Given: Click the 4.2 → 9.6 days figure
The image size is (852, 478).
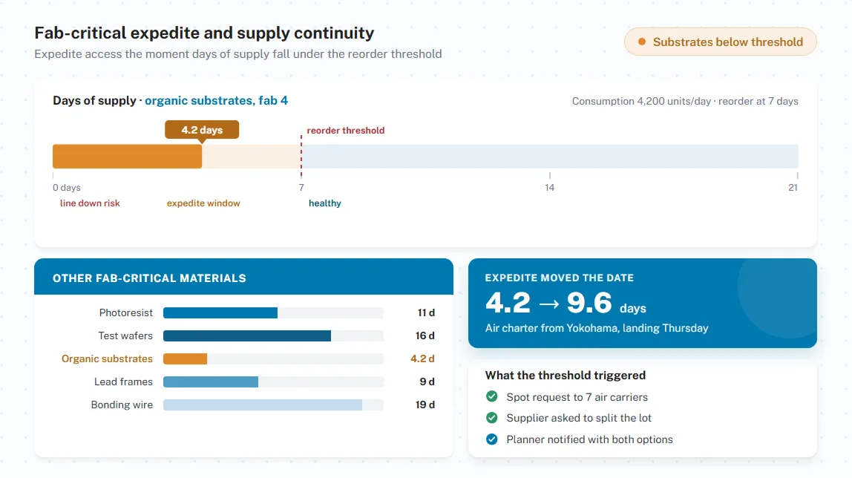Looking at the screenshot, I should click(x=566, y=303).
